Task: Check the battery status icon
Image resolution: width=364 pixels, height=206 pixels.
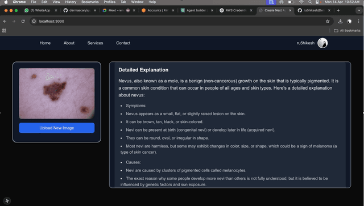Action: [291, 2]
